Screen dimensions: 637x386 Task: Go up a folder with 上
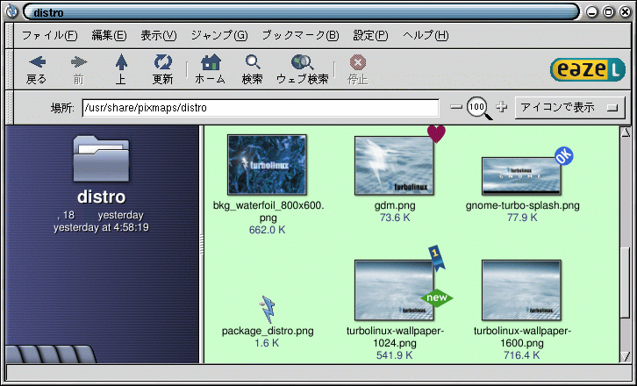pos(121,70)
